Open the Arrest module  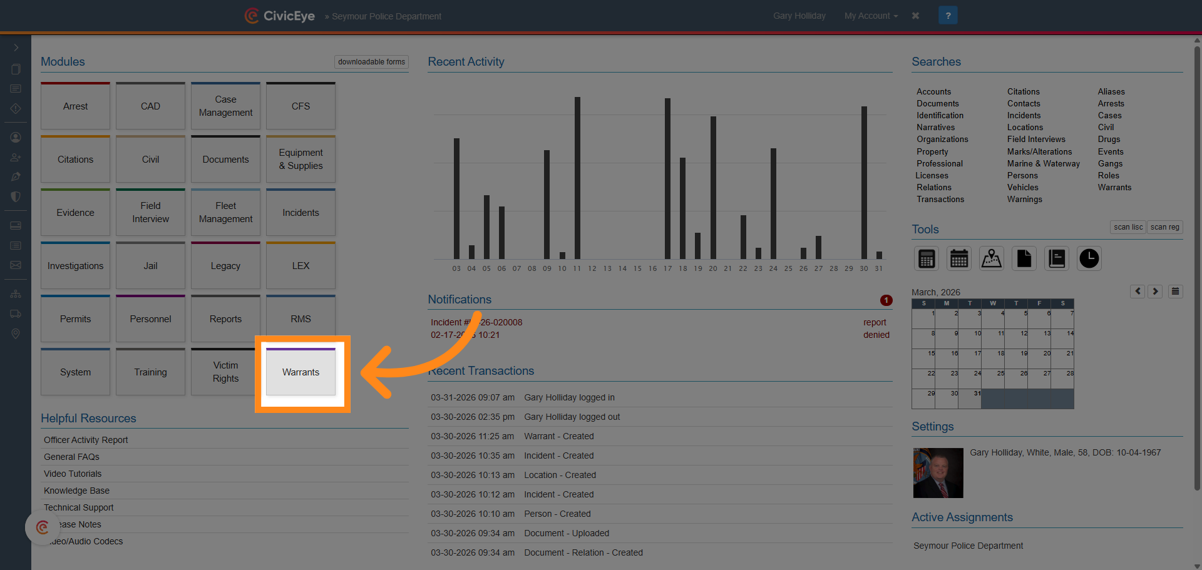[76, 106]
